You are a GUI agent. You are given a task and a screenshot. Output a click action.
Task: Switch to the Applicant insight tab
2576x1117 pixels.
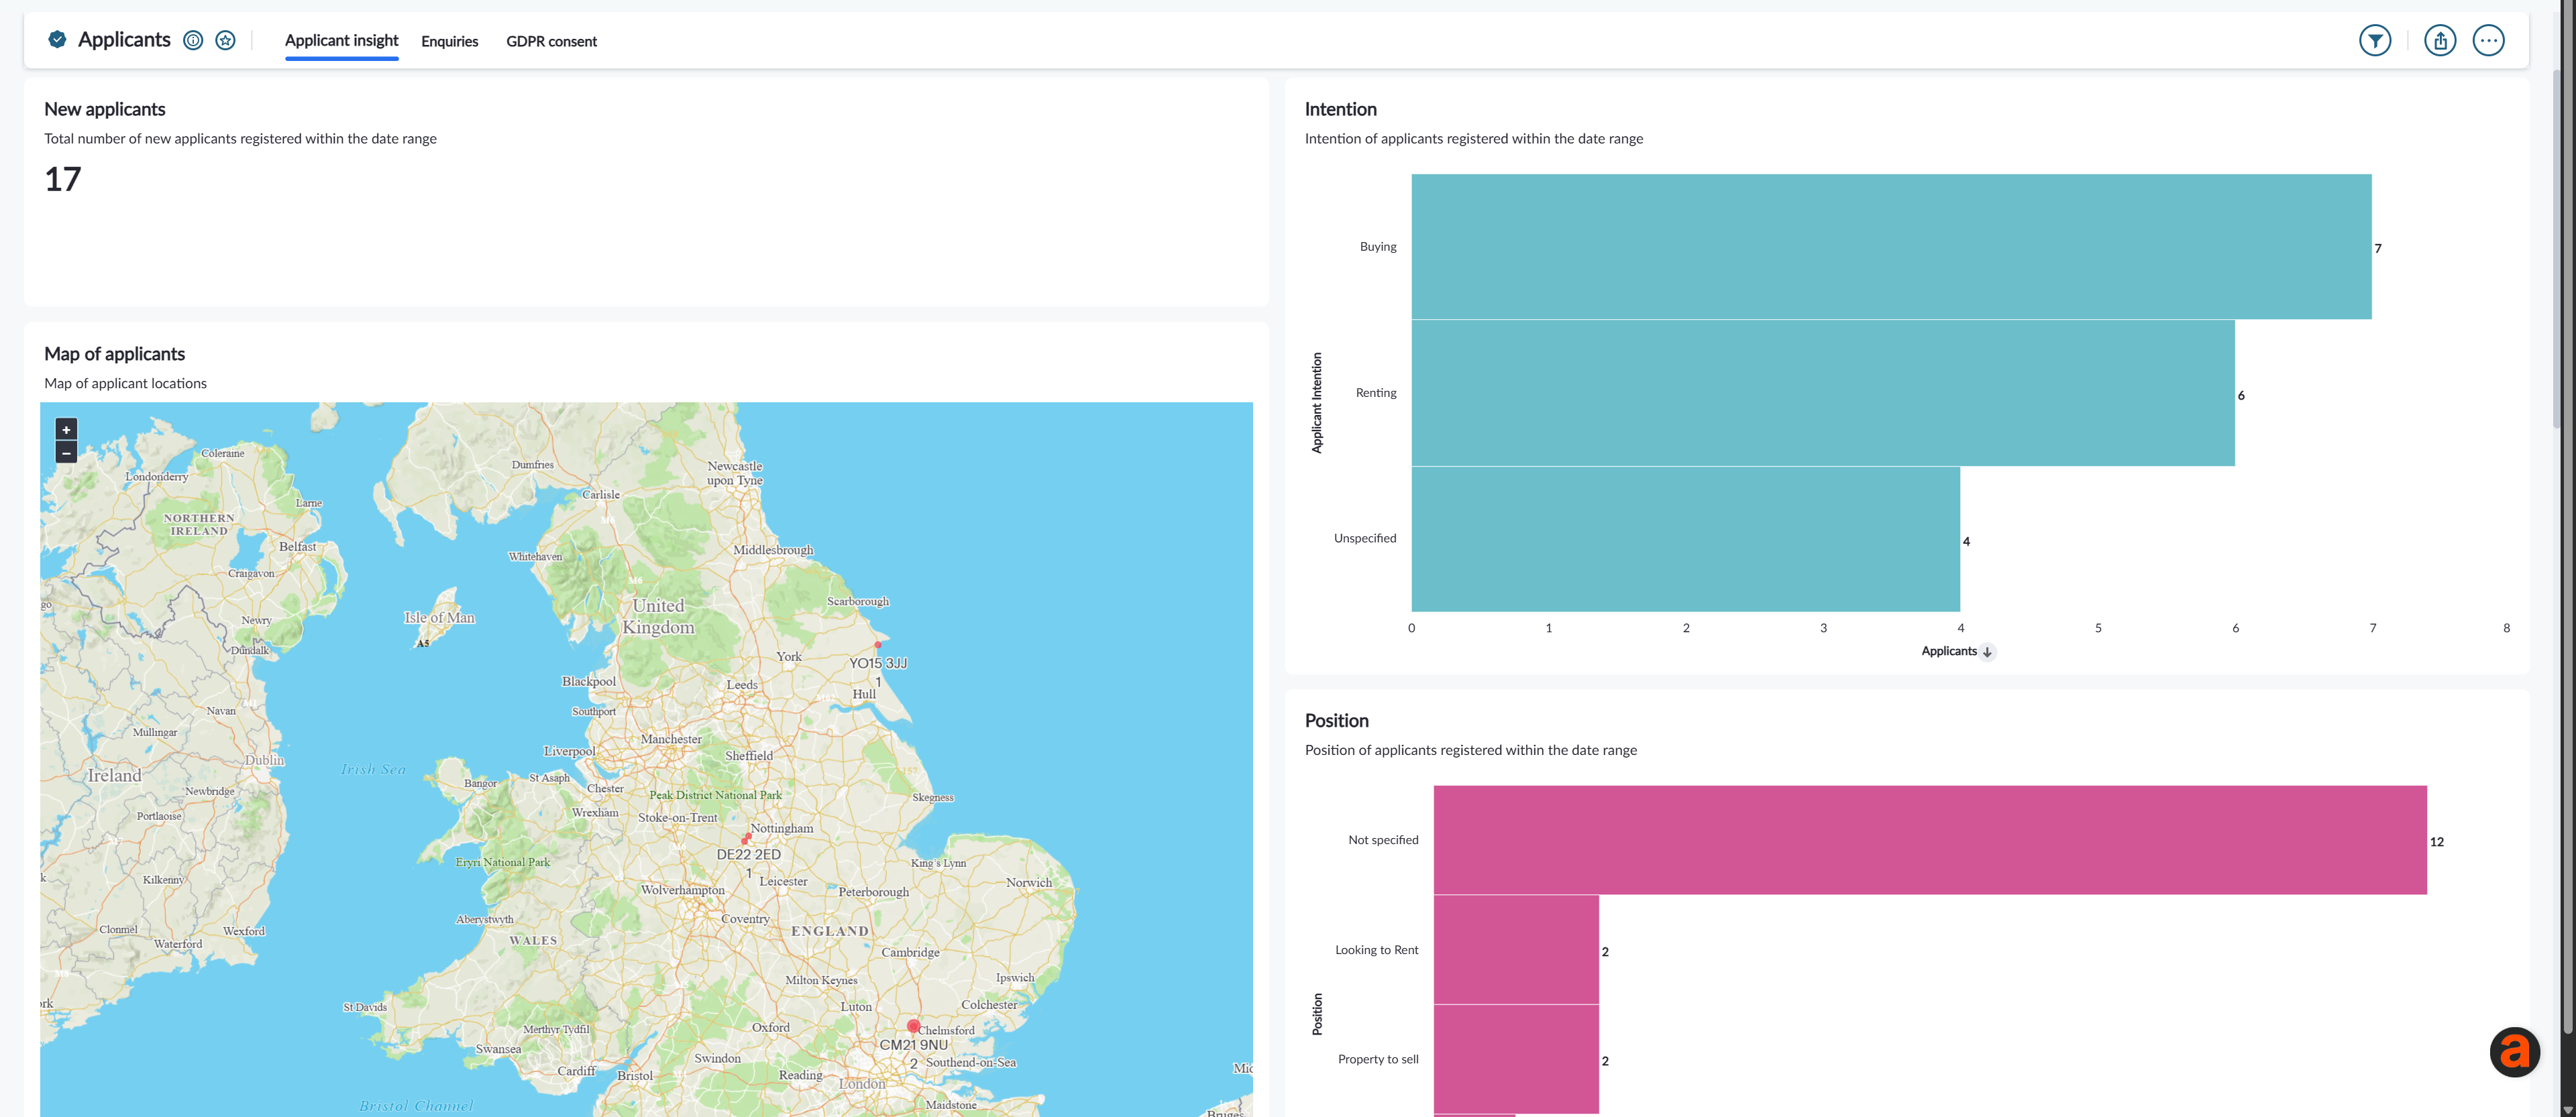point(341,41)
